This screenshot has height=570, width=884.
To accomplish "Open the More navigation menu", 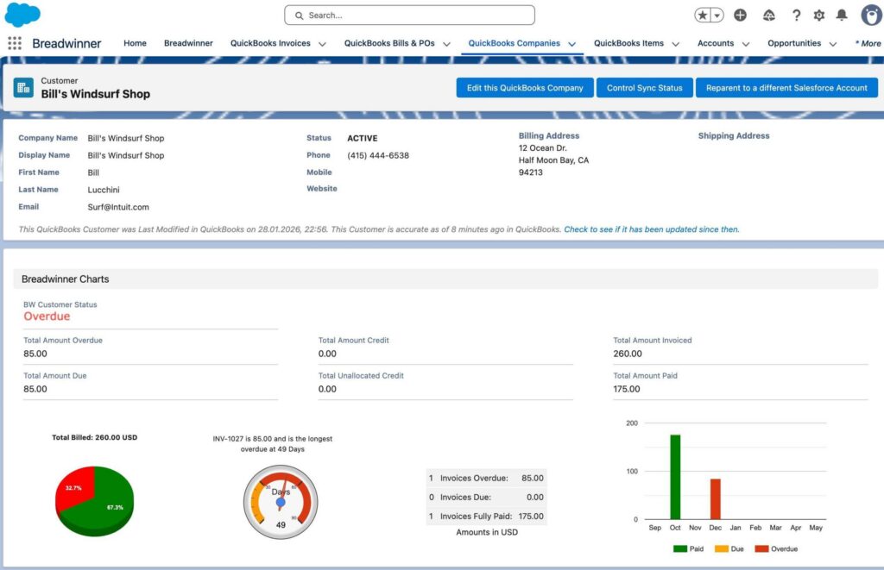I will point(867,43).
